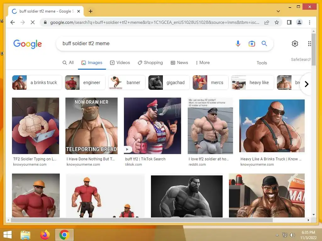Filter by 'gigachad' chip
Screen dimensions: 322x241
coord(169,83)
